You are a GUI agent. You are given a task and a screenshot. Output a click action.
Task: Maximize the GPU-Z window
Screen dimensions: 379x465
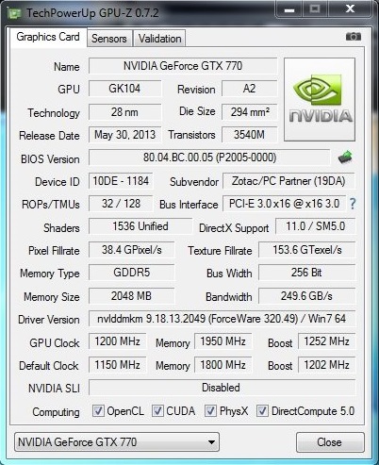[x=315, y=9]
